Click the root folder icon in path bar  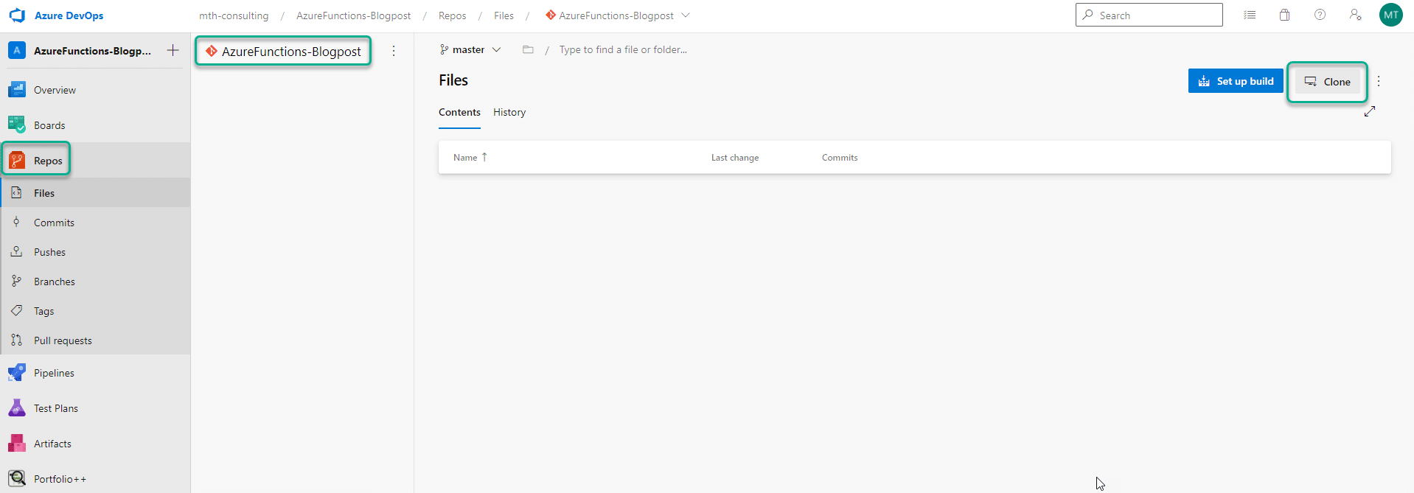point(528,49)
